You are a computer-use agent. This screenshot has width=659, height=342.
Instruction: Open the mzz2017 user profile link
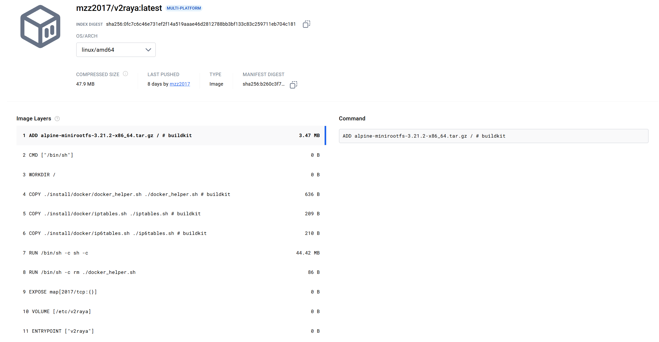[x=180, y=84]
